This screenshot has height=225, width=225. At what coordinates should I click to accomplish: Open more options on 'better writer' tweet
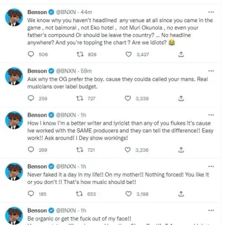coord(211,115)
